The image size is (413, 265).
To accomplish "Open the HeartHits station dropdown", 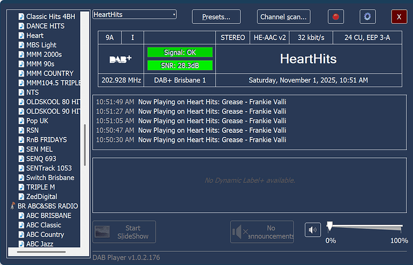I will (x=134, y=14).
